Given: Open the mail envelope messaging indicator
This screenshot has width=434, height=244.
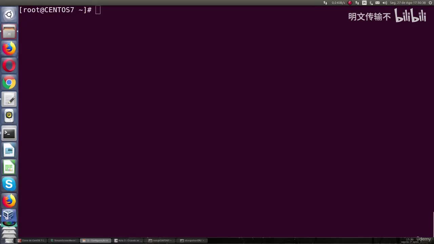Looking at the screenshot, I should coord(377,3).
